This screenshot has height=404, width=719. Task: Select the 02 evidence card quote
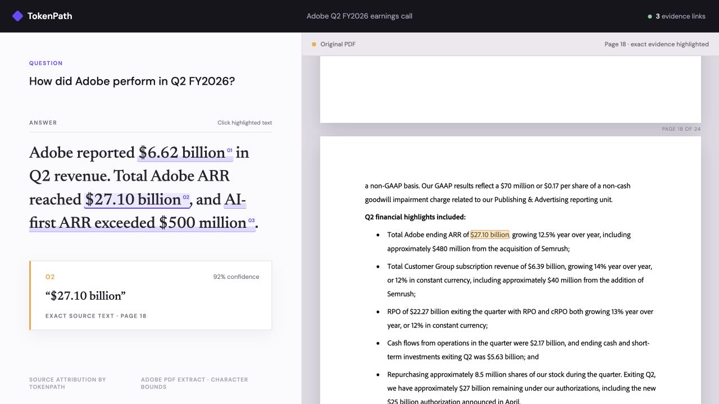[x=85, y=296]
